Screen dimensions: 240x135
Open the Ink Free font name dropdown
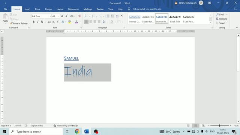click(50, 16)
